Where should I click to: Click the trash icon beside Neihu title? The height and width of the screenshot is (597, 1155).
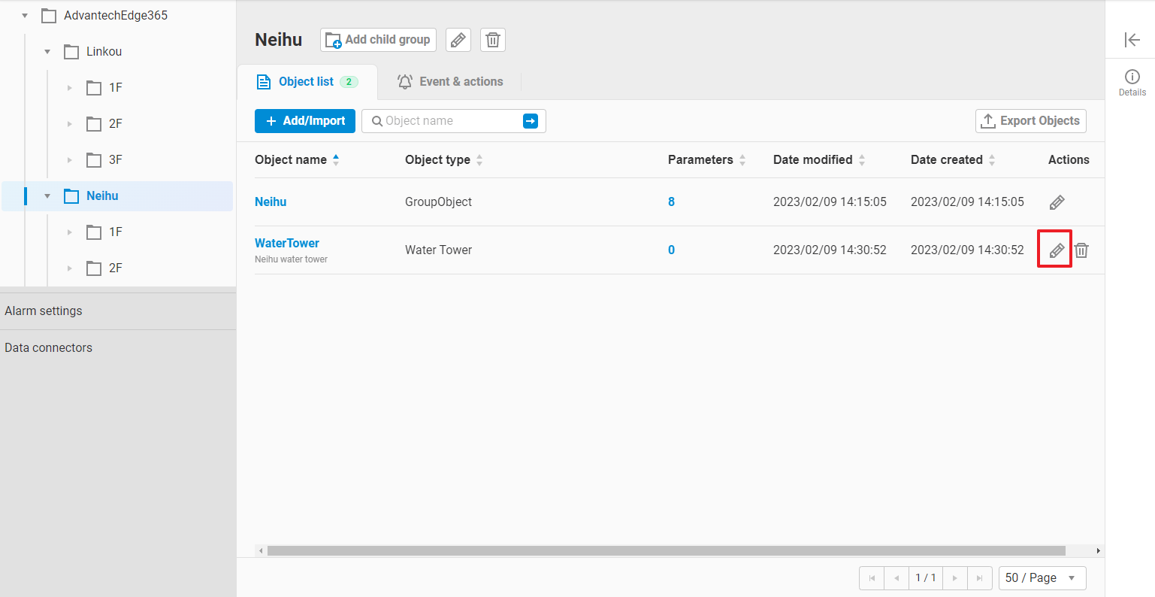pyautogui.click(x=493, y=40)
